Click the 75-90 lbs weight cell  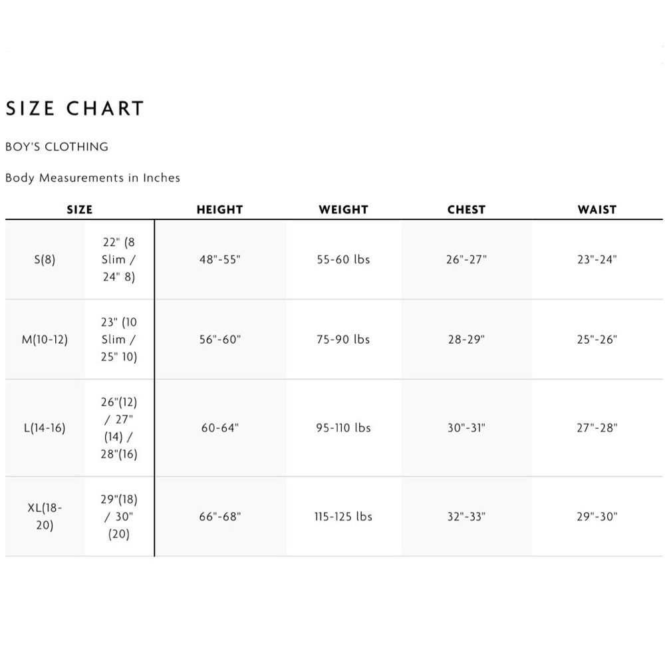344,339
